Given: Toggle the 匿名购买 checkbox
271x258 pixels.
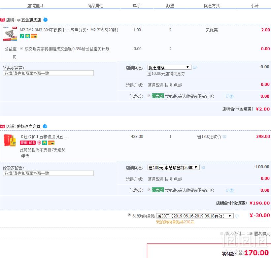Looking at the screenshot, I should 251,234.
